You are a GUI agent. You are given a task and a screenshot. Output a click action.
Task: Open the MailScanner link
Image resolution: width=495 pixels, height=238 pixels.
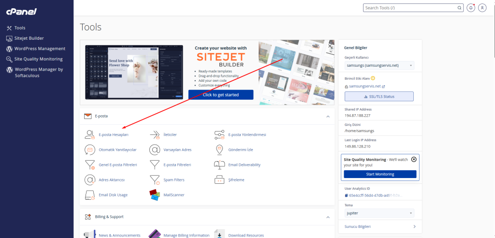[x=174, y=195]
